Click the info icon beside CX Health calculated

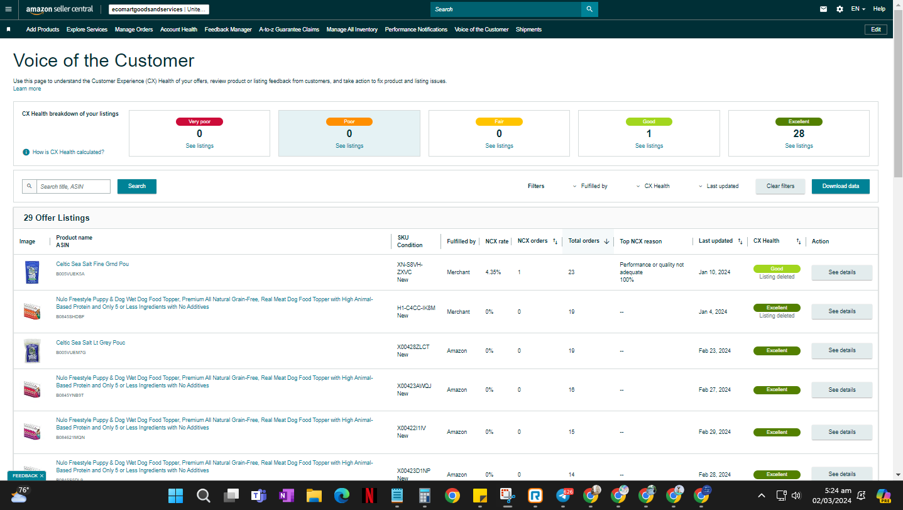tap(26, 152)
